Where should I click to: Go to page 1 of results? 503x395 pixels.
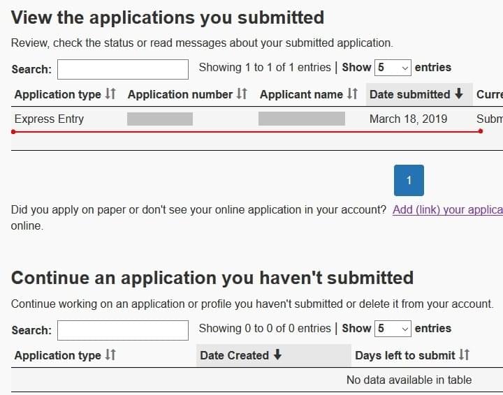(x=409, y=180)
